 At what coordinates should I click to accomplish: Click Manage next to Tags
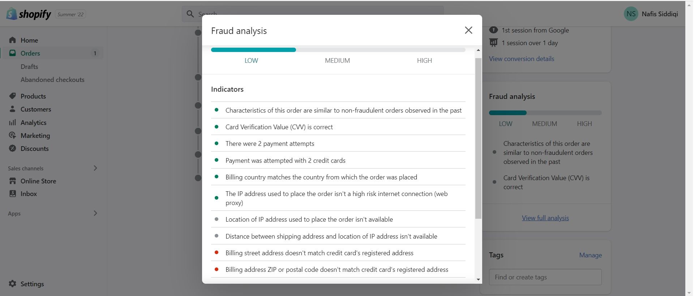[x=590, y=255]
